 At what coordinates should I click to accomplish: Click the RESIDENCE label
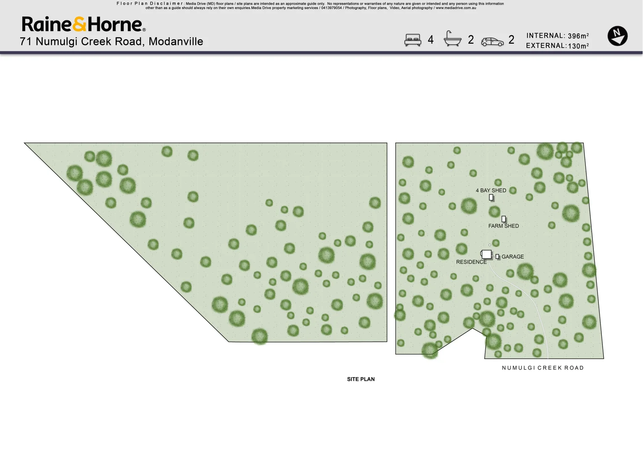(x=471, y=262)
